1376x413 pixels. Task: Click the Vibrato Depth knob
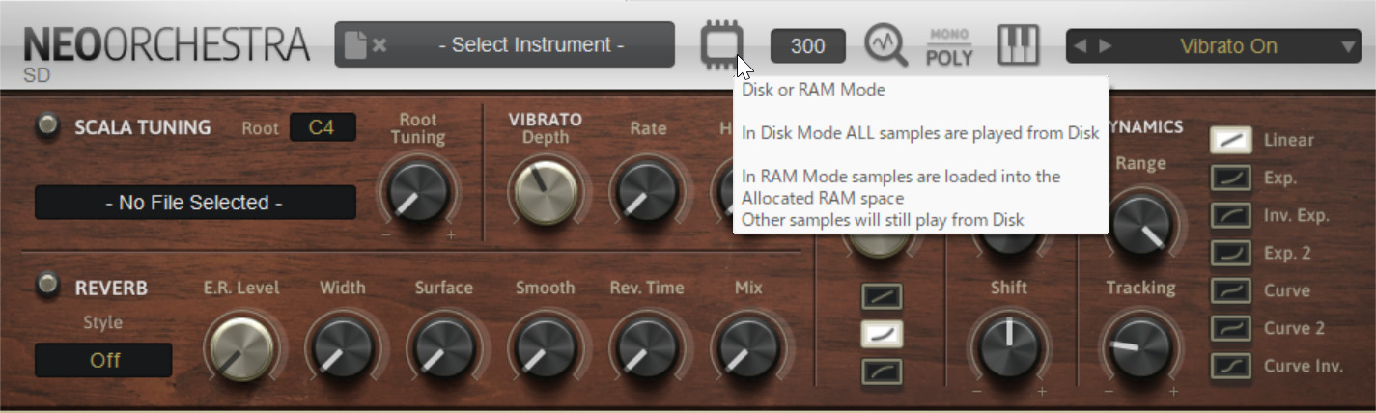pos(547,191)
